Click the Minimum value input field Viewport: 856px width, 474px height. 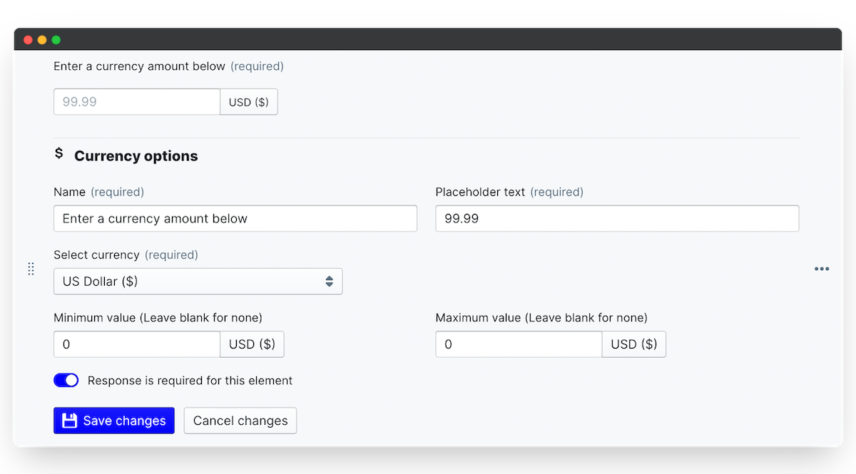[137, 344]
